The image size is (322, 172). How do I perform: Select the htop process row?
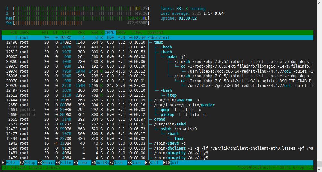coord(158,95)
